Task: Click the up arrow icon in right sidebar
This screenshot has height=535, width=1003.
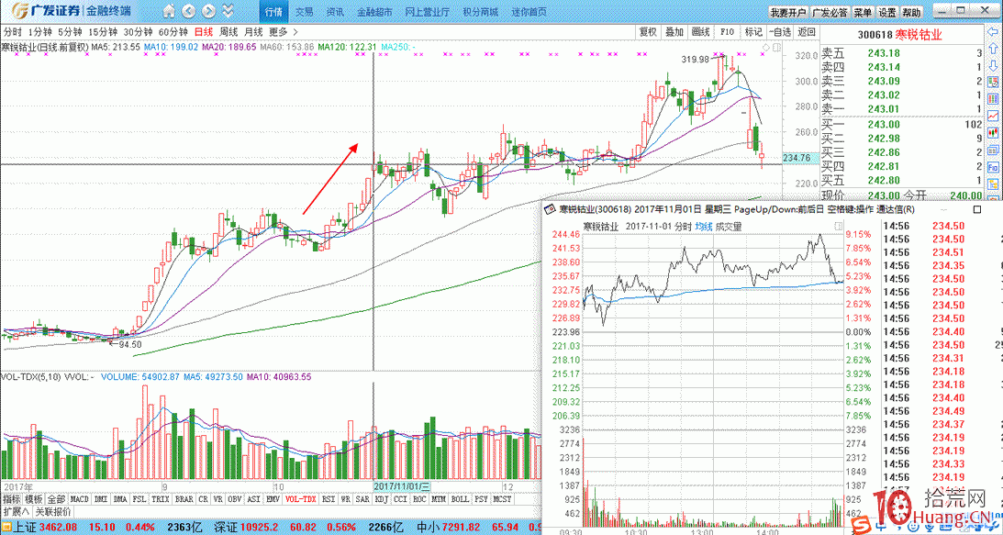Action: (994, 48)
